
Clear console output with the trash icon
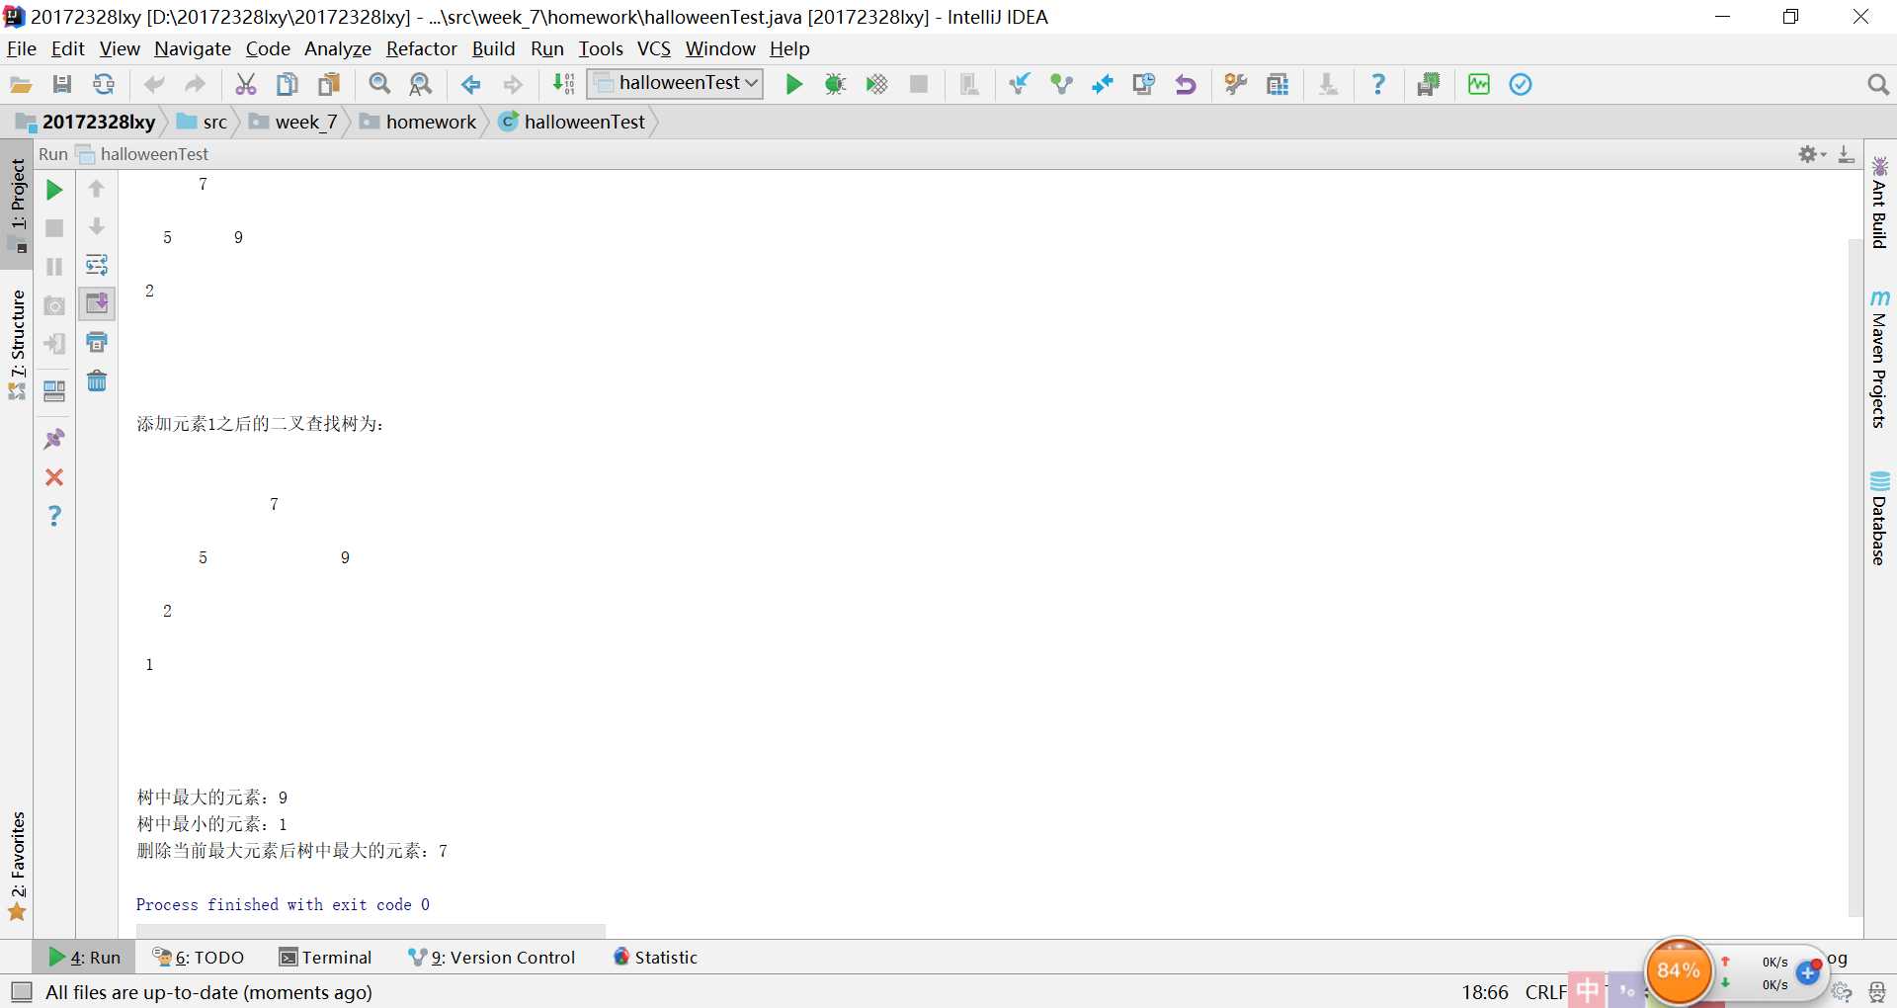tap(97, 380)
